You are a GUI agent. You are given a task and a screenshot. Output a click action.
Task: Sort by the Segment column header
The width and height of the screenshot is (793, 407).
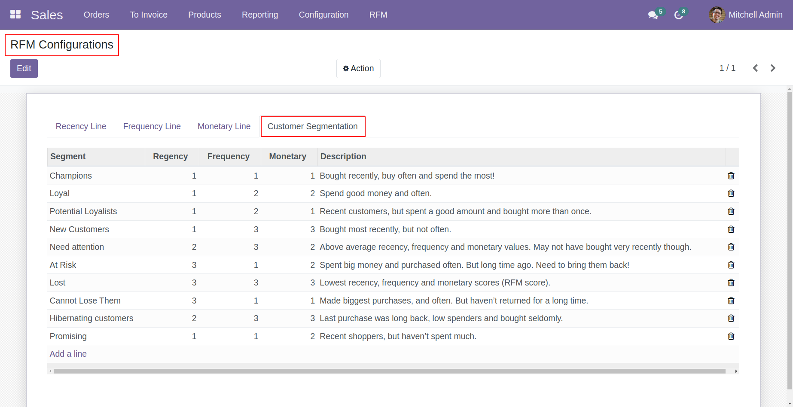[x=96, y=157]
